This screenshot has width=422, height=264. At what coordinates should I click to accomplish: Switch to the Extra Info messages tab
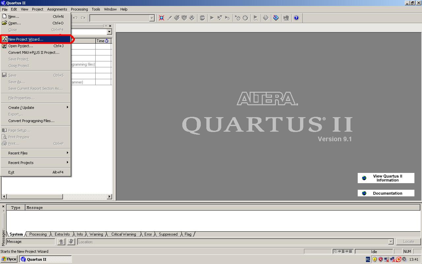[x=62, y=234]
